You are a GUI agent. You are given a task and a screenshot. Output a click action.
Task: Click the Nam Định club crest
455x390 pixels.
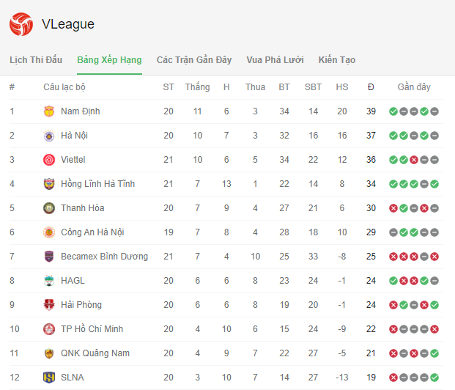tap(49, 111)
